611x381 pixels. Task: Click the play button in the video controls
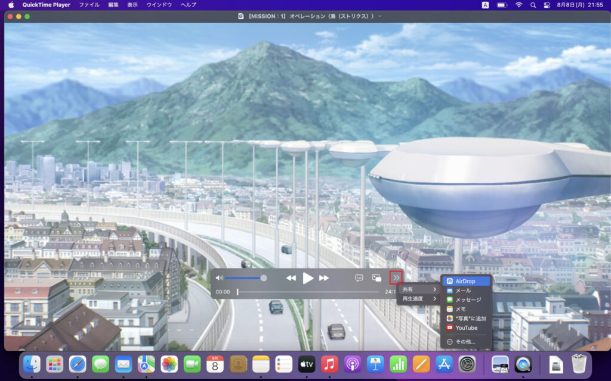pos(308,278)
